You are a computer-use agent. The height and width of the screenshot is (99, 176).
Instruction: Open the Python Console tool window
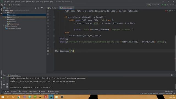point(53,91)
